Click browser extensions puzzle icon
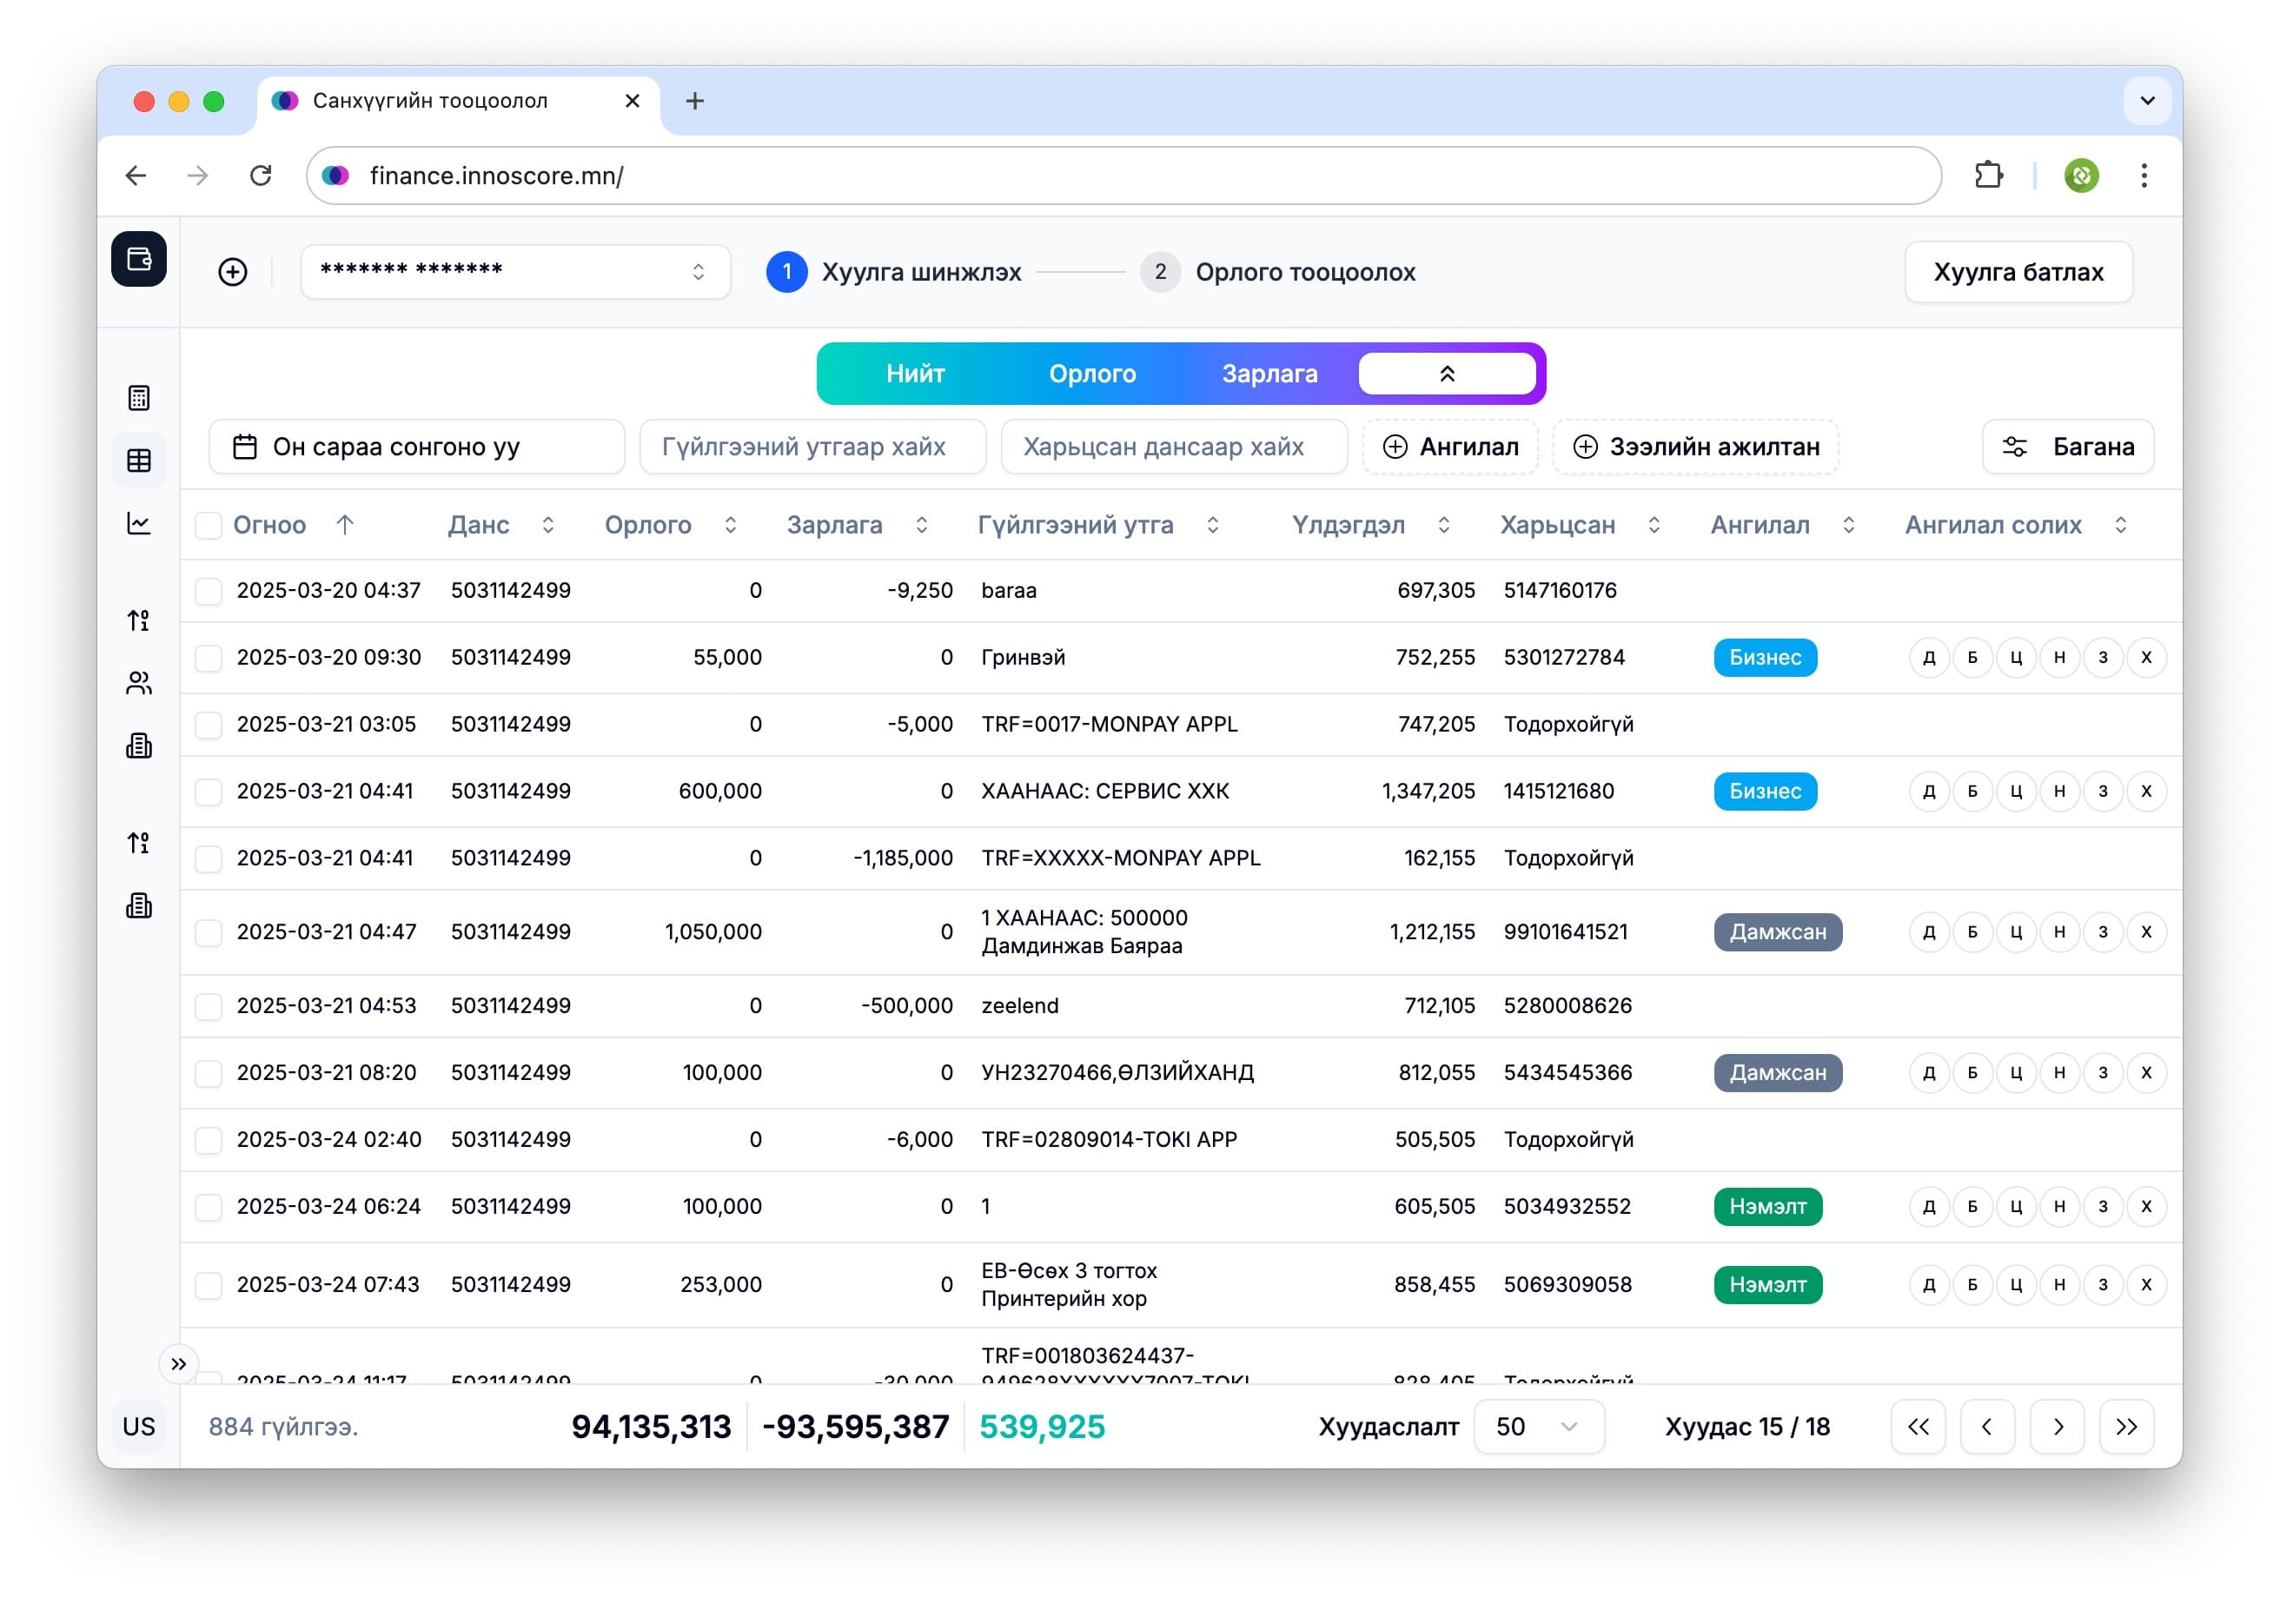The width and height of the screenshot is (2280, 1597). coord(1988,176)
